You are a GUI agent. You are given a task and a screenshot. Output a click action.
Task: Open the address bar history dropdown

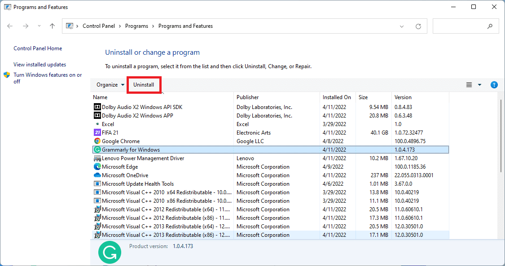(402, 26)
